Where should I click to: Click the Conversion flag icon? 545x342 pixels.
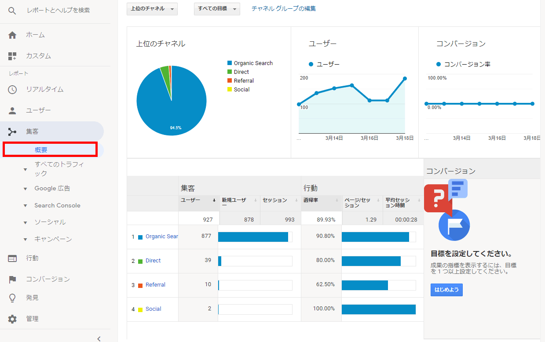(x=12, y=280)
